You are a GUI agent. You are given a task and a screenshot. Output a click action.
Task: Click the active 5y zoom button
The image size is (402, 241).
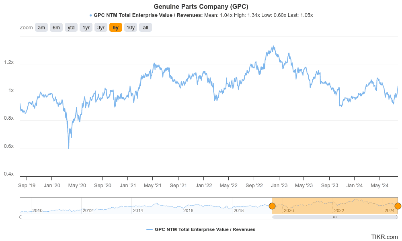[115, 27]
